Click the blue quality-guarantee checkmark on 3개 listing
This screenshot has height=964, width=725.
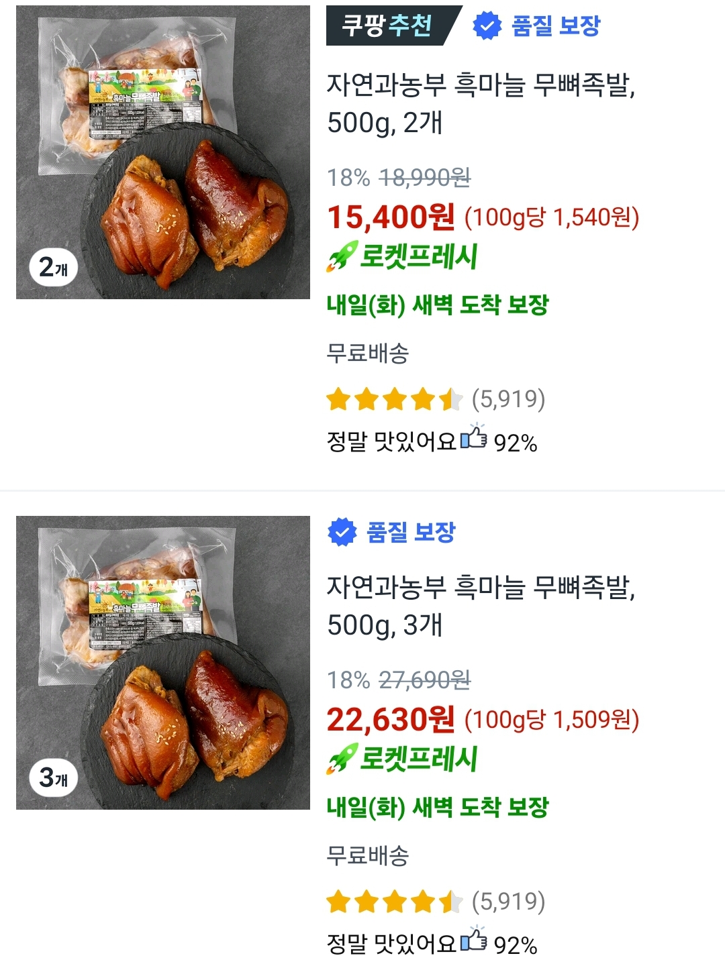[342, 532]
